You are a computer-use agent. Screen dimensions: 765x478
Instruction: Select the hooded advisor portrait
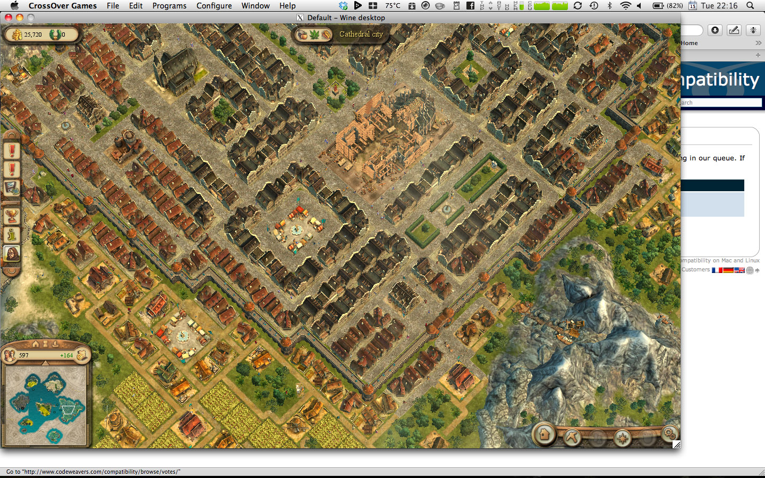point(12,253)
